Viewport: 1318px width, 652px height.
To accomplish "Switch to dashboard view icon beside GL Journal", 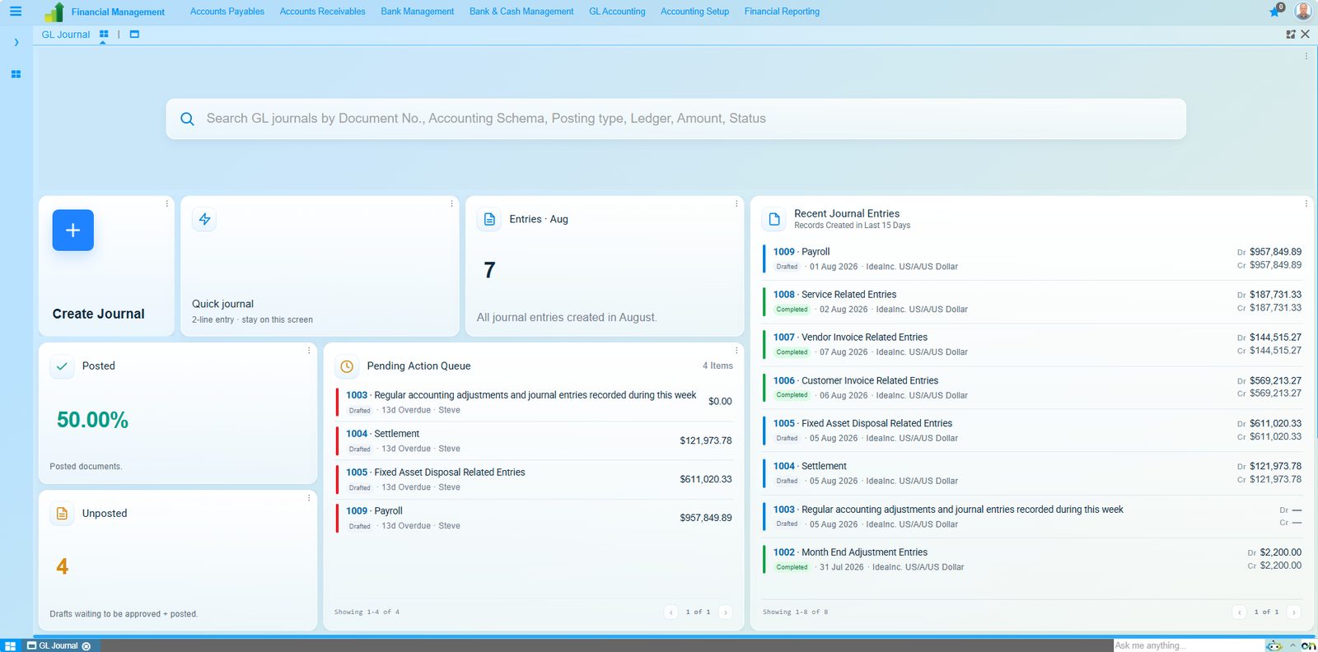I will tap(104, 35).
